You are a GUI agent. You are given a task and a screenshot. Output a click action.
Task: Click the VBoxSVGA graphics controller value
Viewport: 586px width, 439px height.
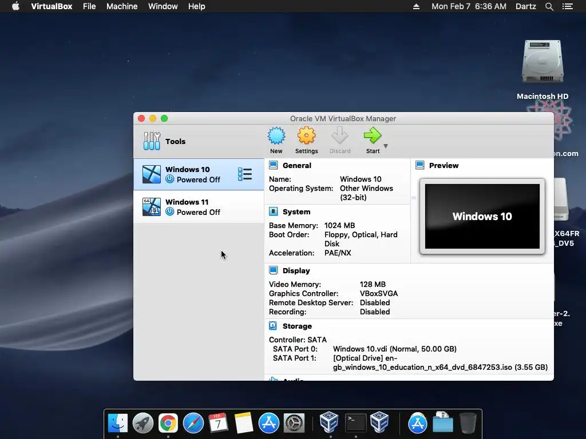click(379, 293)
